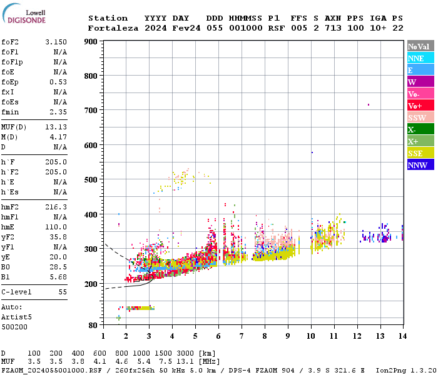The image size is (438, 375).
Task: Click the 6 MHz x-axis label
Action: [x=218, y=336]
